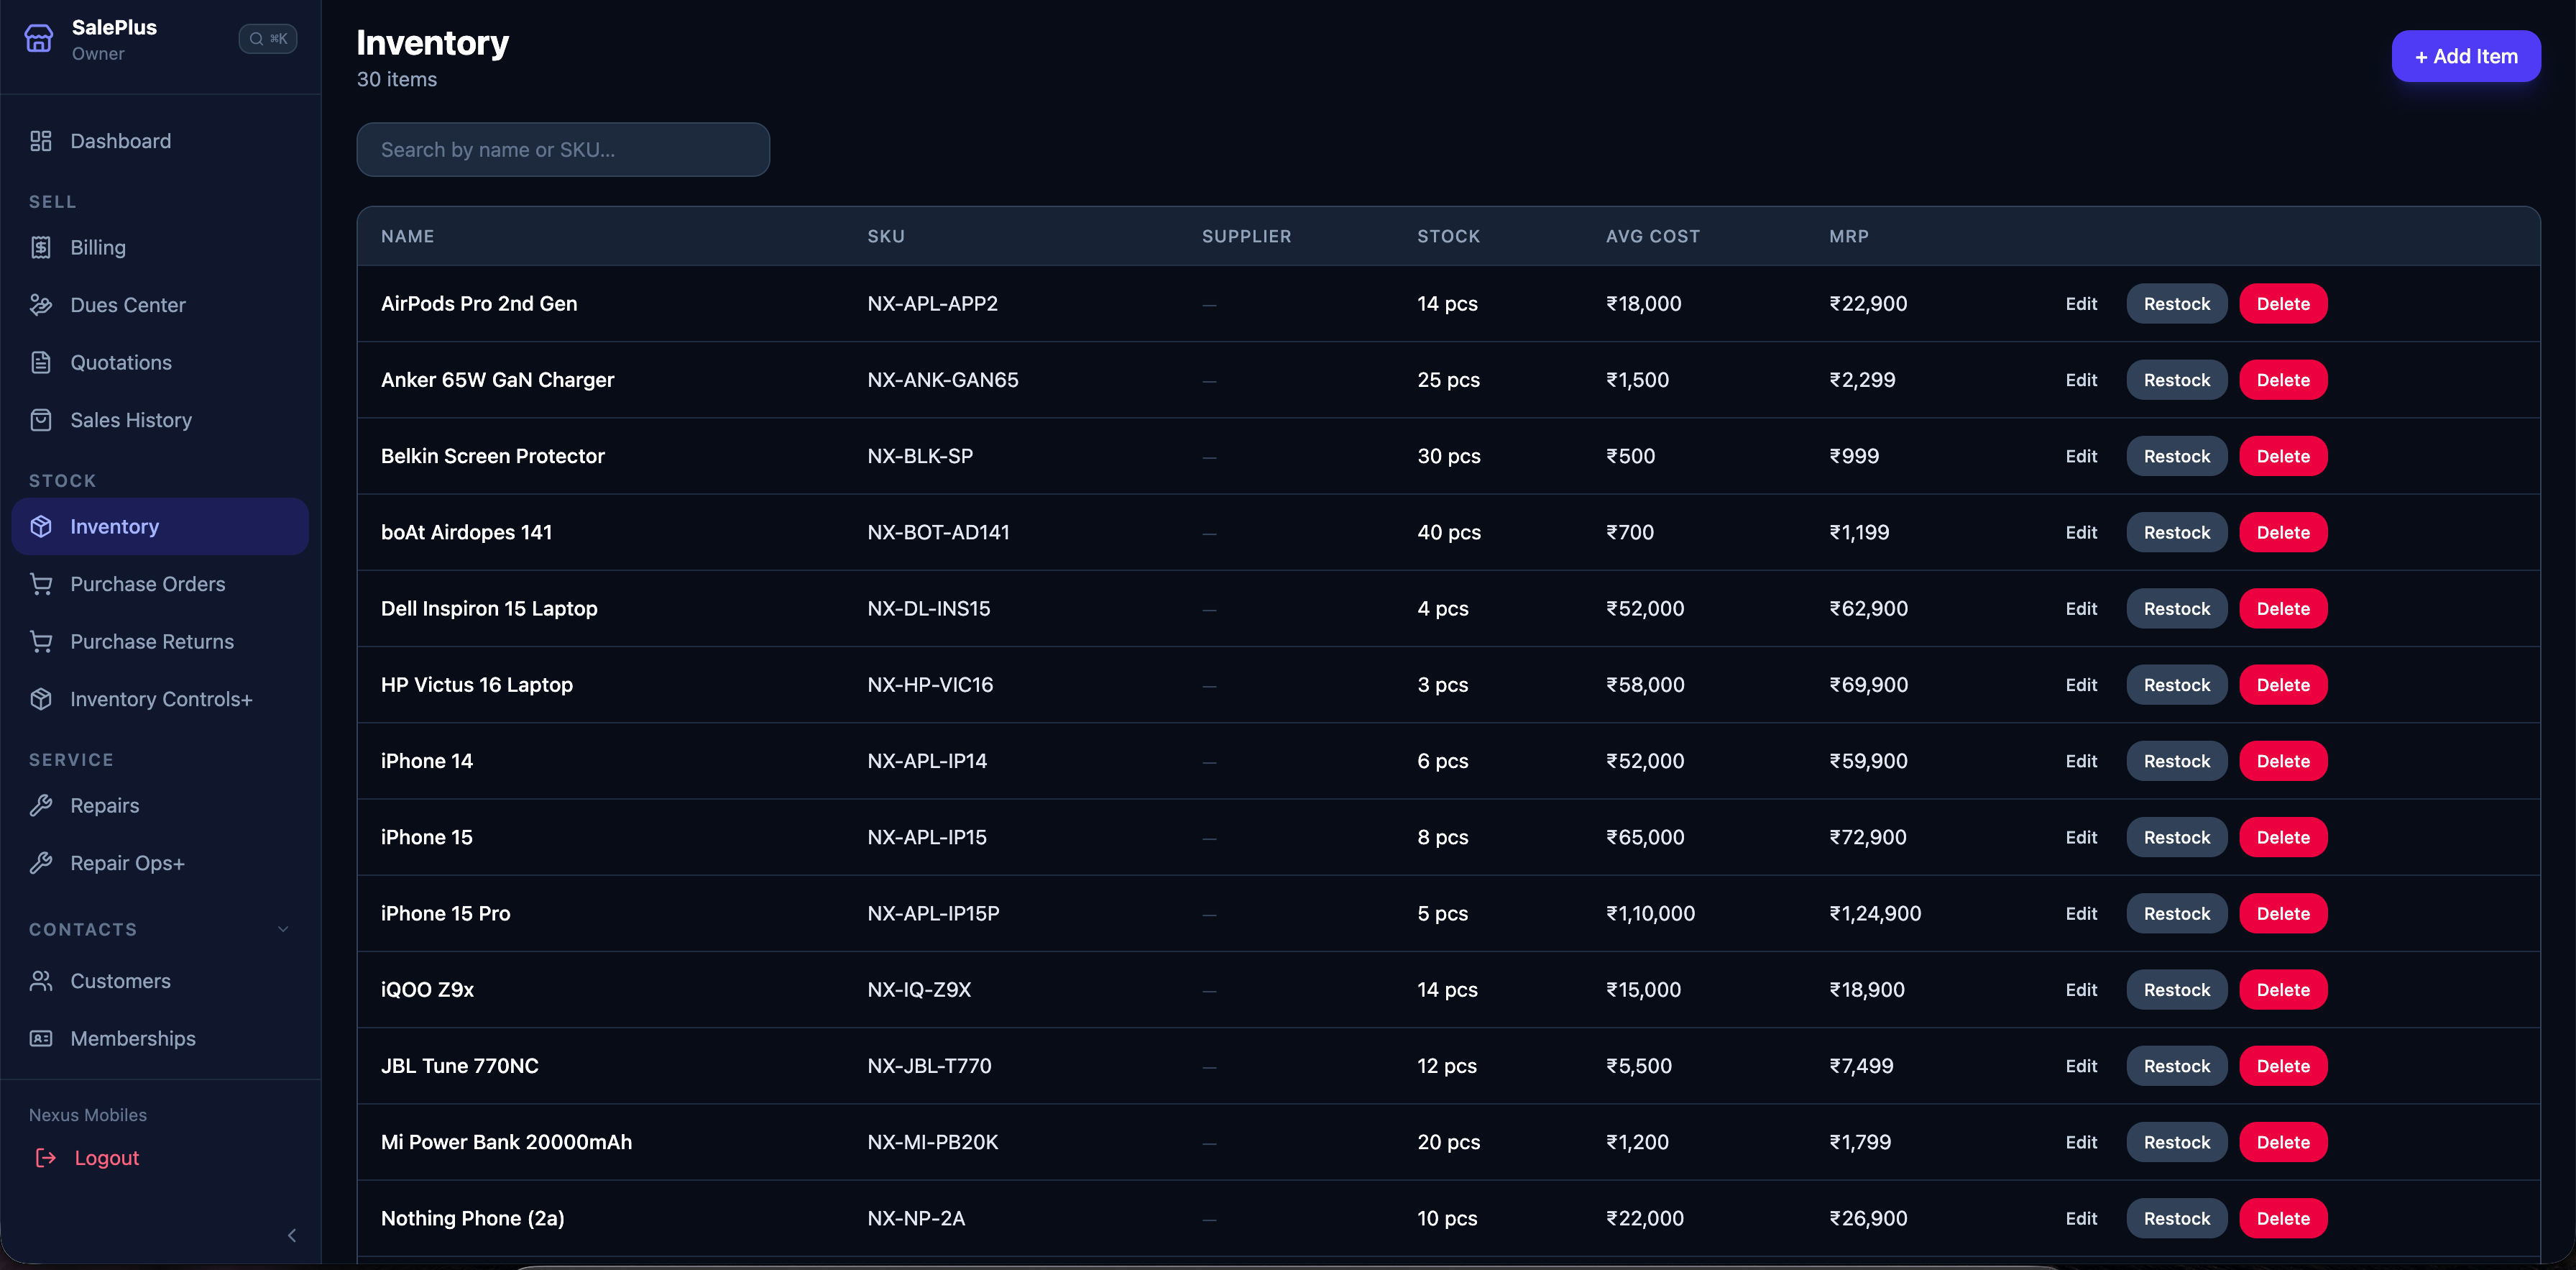This screenshot has width=2576, height=1270.
Task: Click the + Add Item button
Action: 2465,56
